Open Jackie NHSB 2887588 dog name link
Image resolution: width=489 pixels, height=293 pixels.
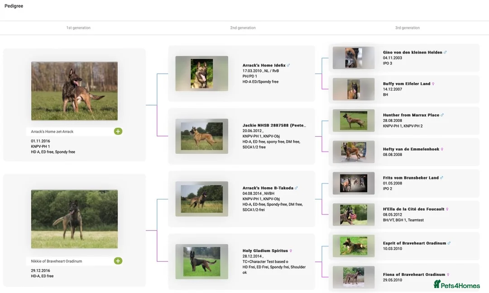274,125
